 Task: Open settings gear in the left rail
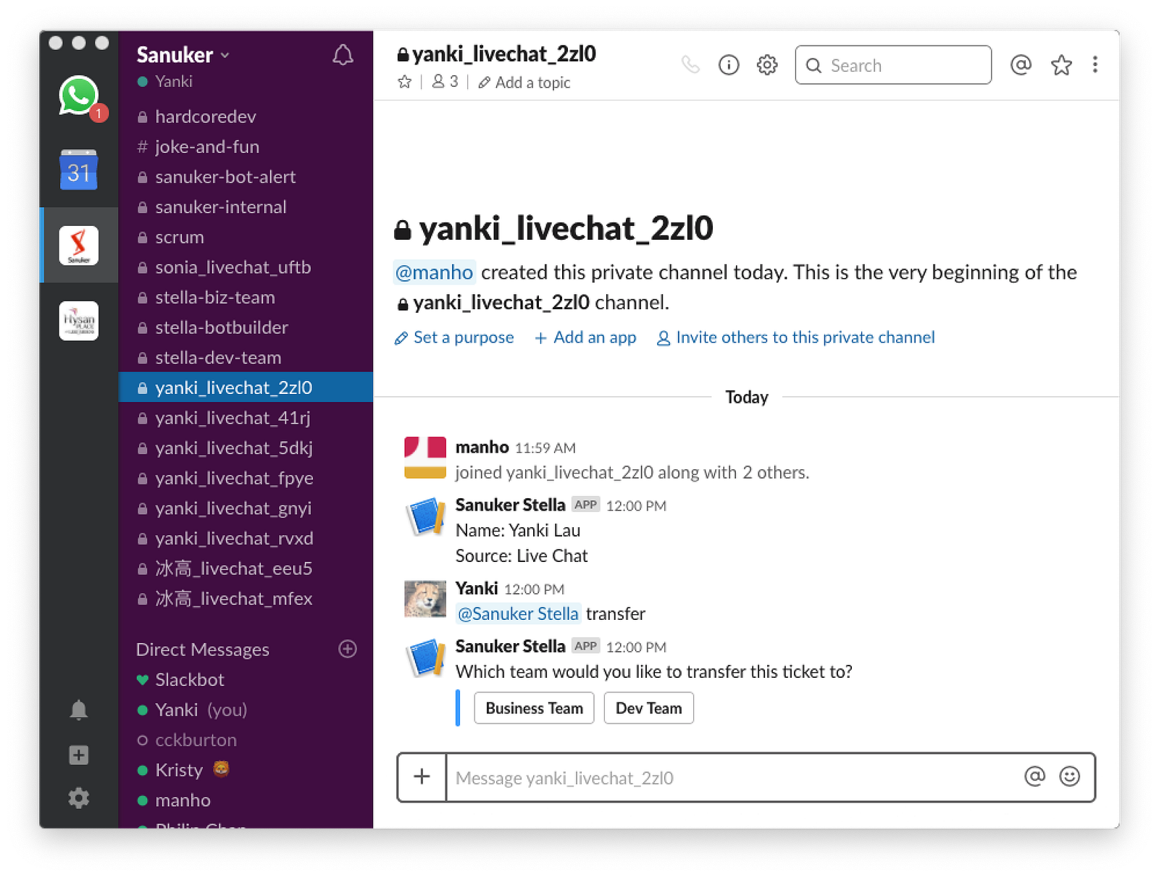point(78,798)
